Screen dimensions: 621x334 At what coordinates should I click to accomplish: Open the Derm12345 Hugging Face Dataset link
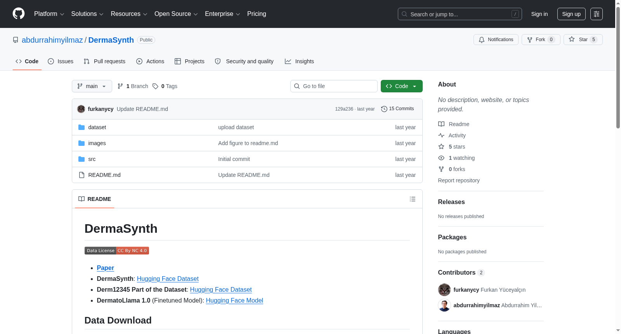point(221,289)
